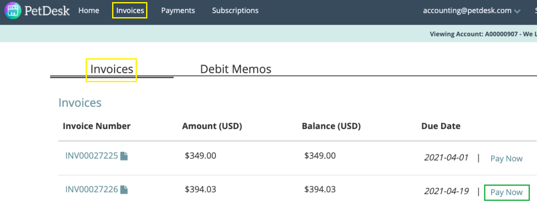Open the Payments navigation item
Image resolution: width=537 pixels, height=208 pixels.
[178, 10]
